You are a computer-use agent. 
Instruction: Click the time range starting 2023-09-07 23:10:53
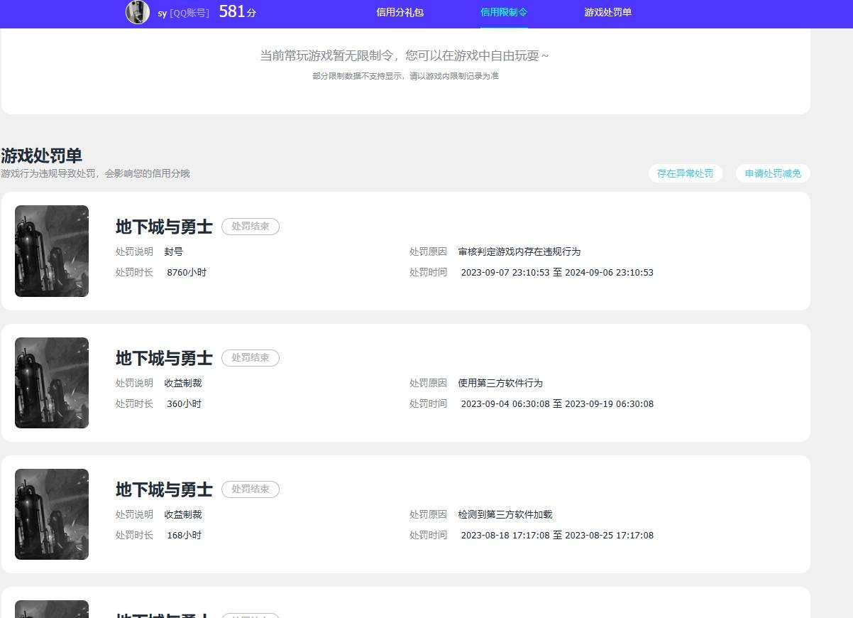pyautogui.click(x=557, y=272)
